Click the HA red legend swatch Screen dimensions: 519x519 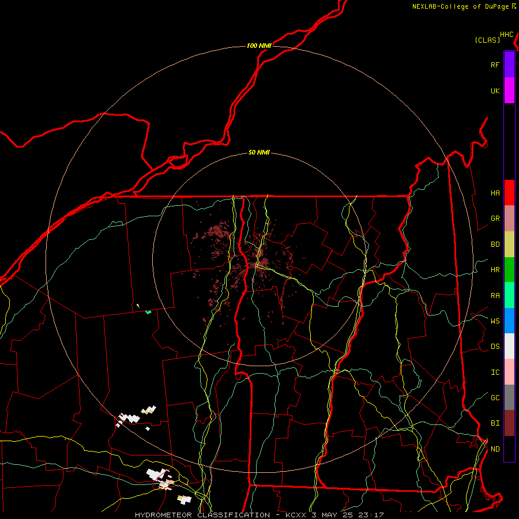click(x=509, y=193)
